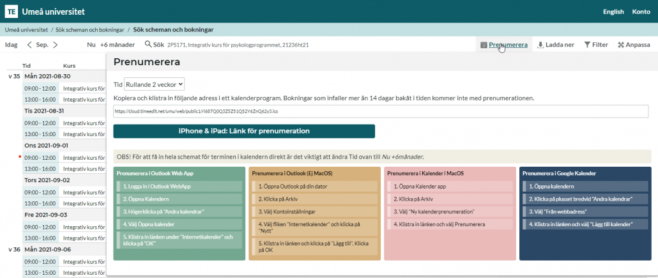
Task: Open the Prenumerera link
Action: click(x=508, y=45)
